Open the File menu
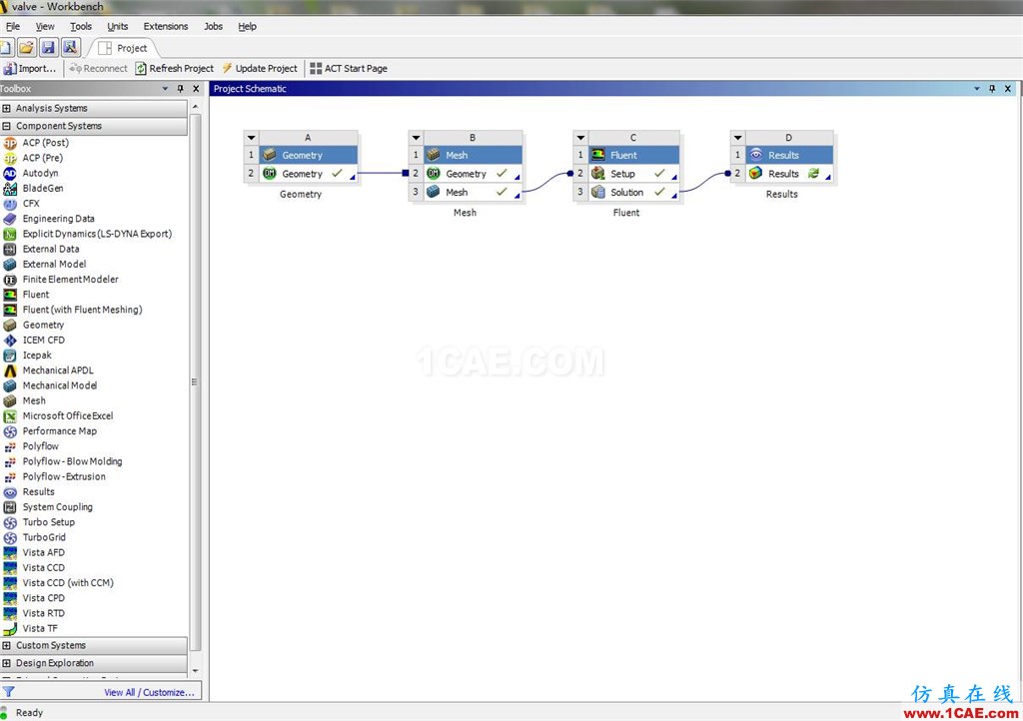The image size is (1023, 721). pos(12,26)
